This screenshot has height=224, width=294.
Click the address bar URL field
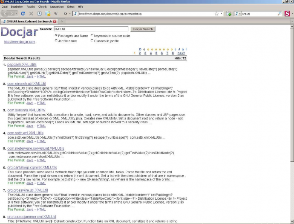[x=146, y=14]
